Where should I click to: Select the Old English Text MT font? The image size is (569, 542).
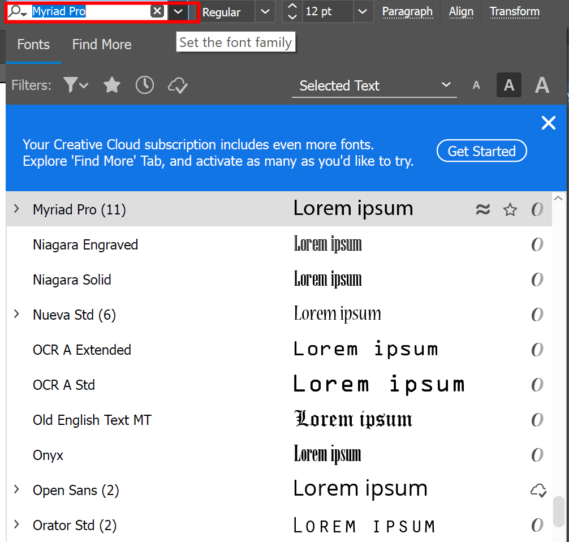(x=92, y=420)
